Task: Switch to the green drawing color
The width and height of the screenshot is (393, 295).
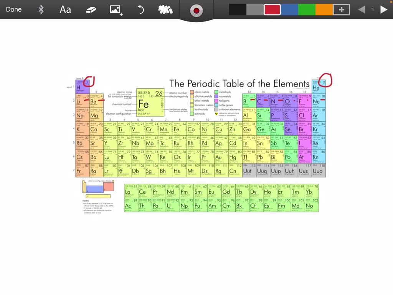Action: click(306, 9)
